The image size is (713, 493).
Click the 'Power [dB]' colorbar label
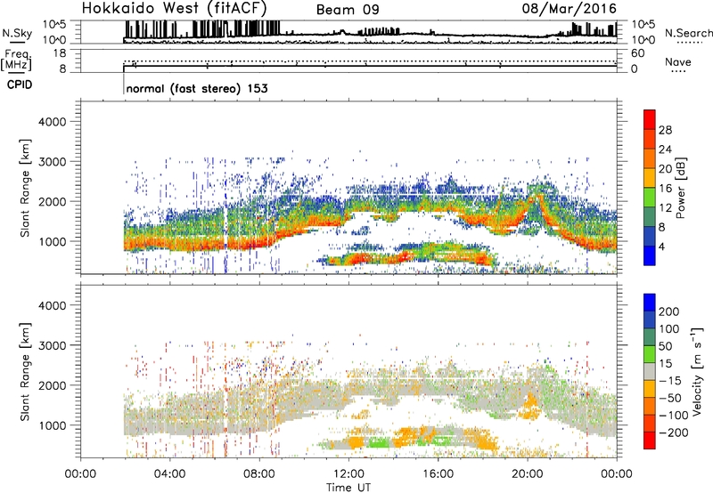click(x=680, y=188)
